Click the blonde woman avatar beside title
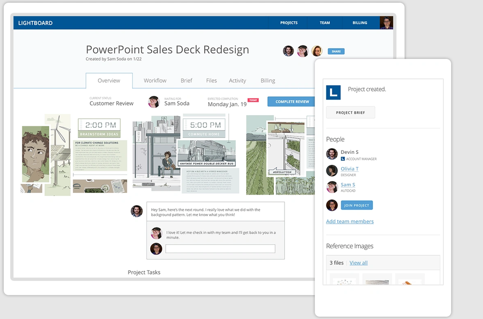Screen dimensions: 483x319 pyautogui.click(x=317, y=51)
